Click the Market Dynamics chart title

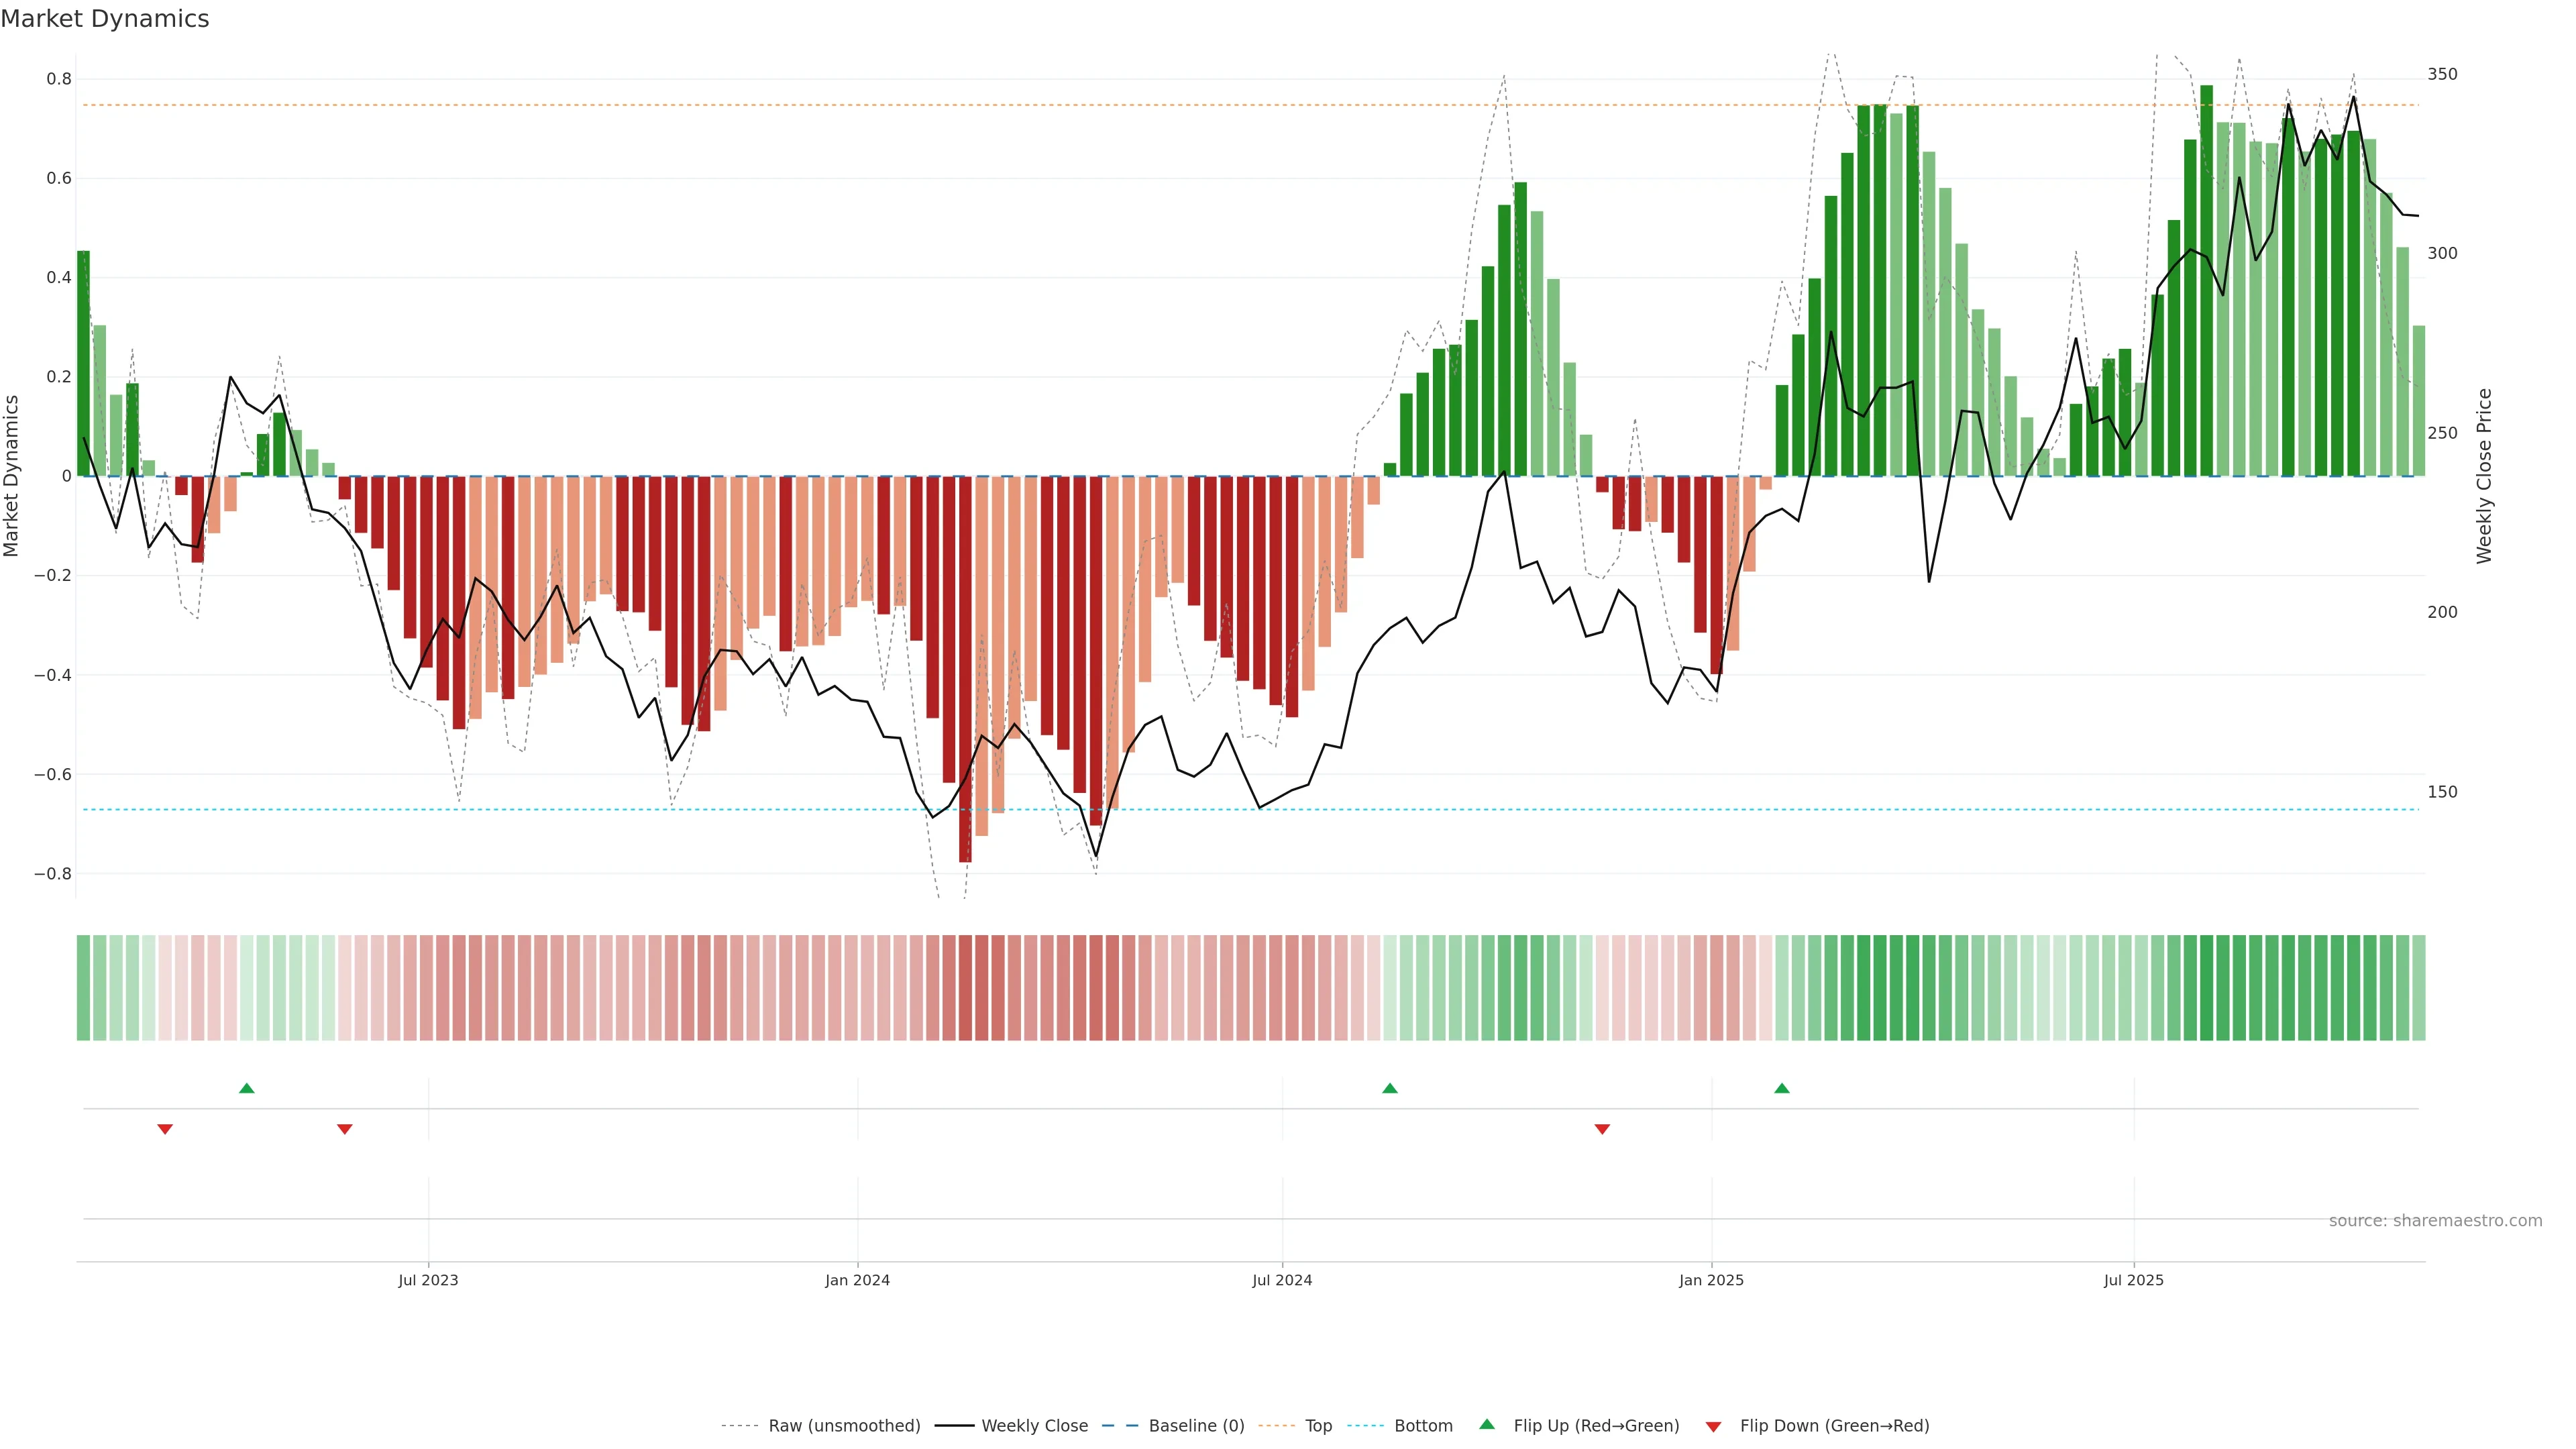point(105,19)
